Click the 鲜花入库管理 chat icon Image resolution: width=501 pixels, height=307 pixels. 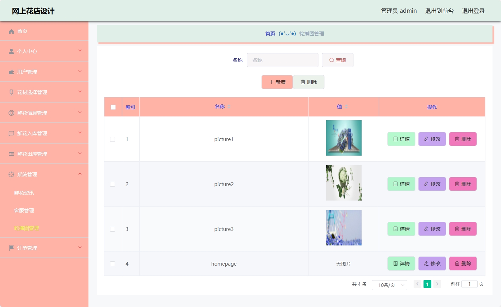coord(11,133)
